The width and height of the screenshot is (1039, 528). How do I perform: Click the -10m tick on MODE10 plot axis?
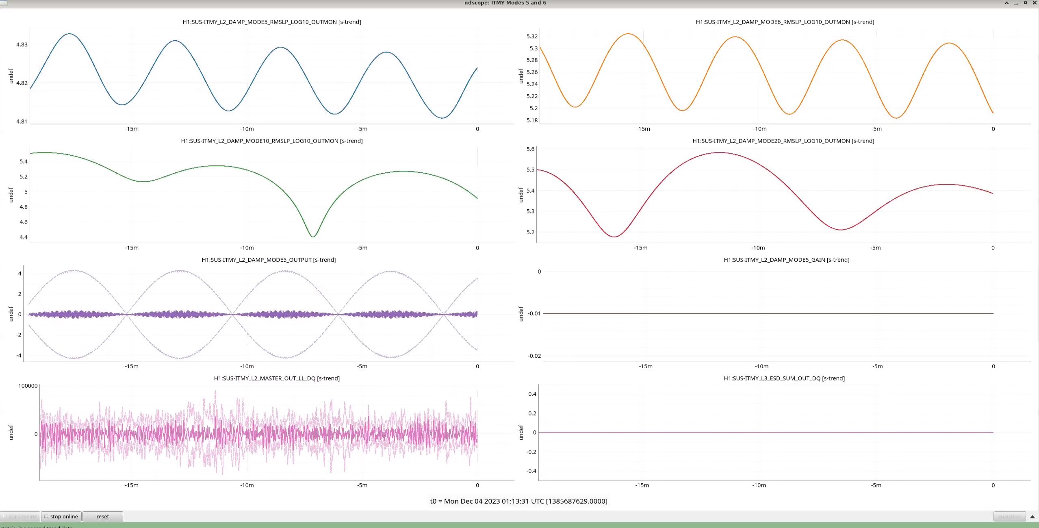247,248
